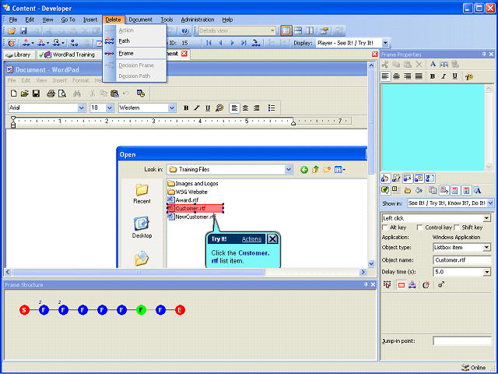
Task: Select the red S start node
Action: (x=24, y=310)
